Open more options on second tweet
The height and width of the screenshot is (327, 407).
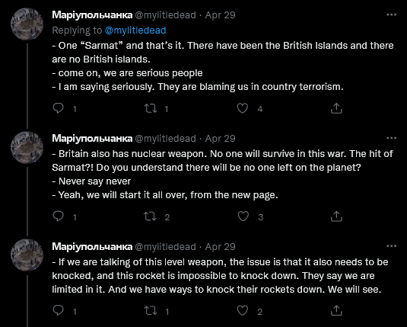pyautogui.click(x=392, y=138)
